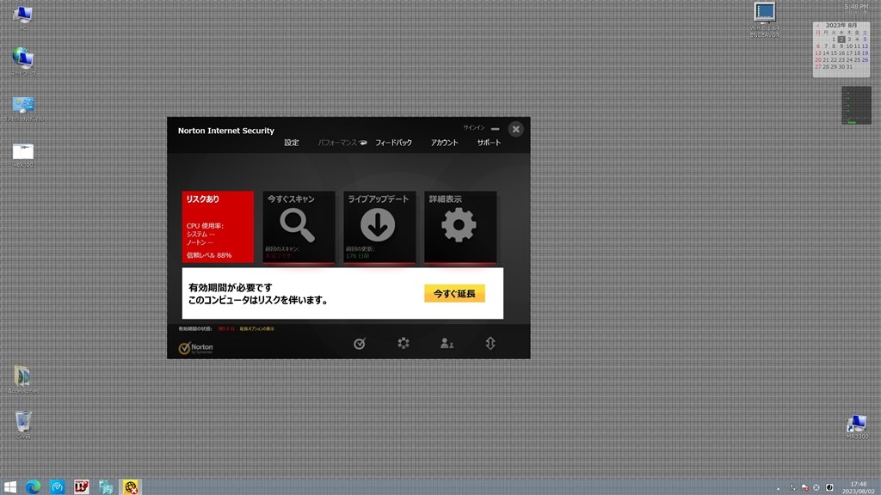This screenshot has width=881, height=495.
Task: Click the CPU meter desktop gadget
Action: click(x=856, y=105)
